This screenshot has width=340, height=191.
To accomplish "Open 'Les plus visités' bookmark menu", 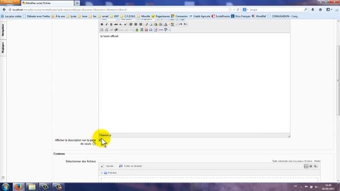I will point(11,16).
